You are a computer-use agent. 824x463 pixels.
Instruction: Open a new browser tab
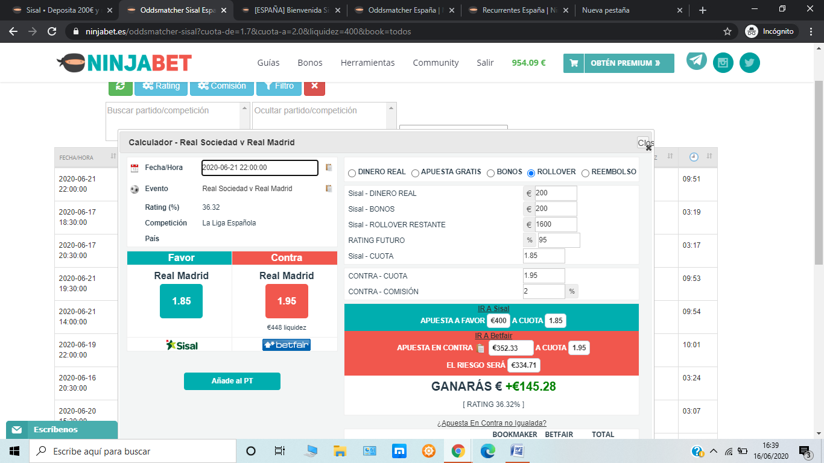(x=702, y=10)
